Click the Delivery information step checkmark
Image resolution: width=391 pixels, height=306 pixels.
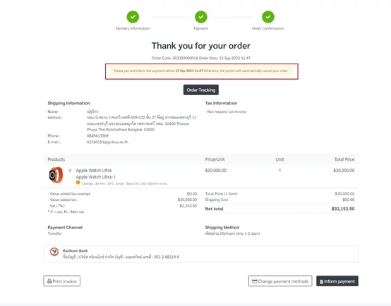point(133,17)
